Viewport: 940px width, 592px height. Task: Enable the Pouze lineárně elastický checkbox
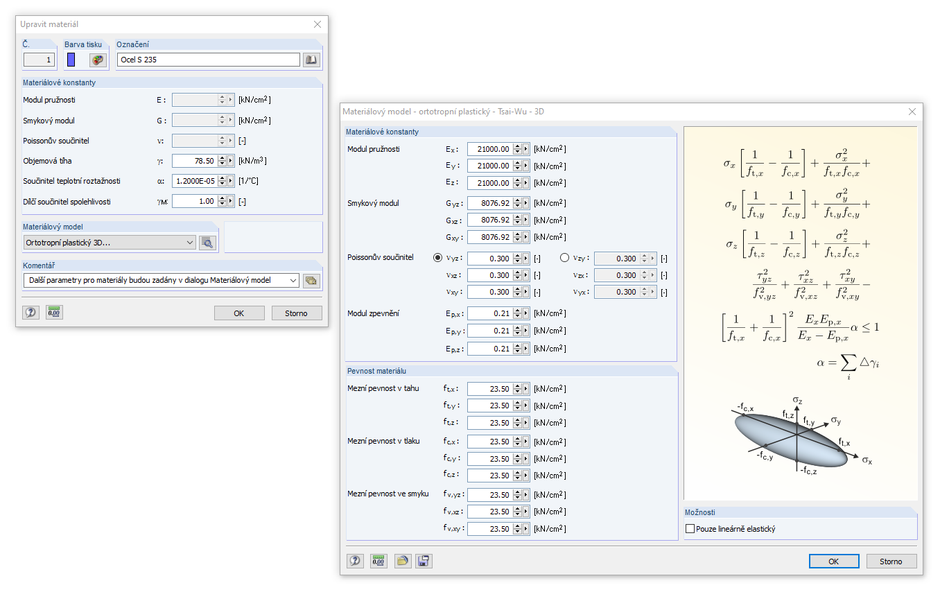click(690, 529)
